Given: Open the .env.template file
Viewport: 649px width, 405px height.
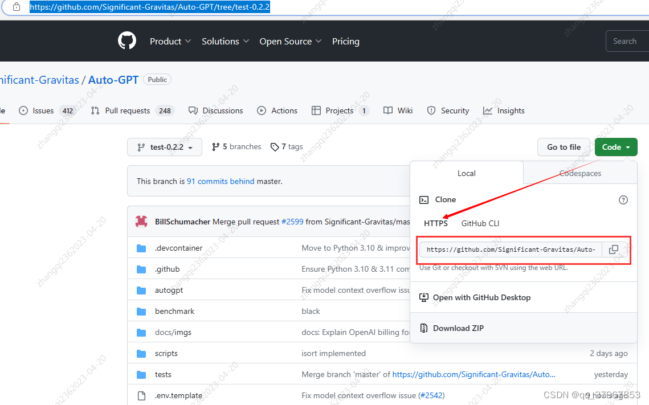Looking at the screenshot, I should [x=179, y=395].
